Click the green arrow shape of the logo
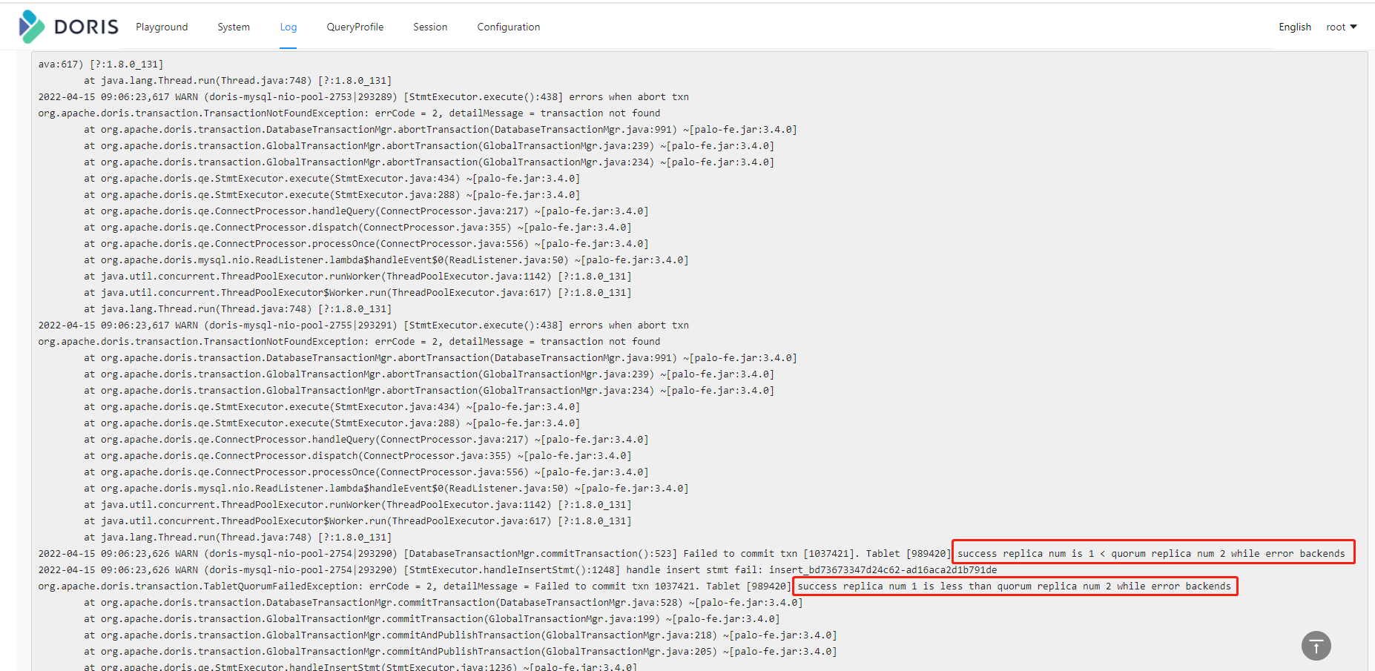1375x671 pixels. tap(36, 32)
